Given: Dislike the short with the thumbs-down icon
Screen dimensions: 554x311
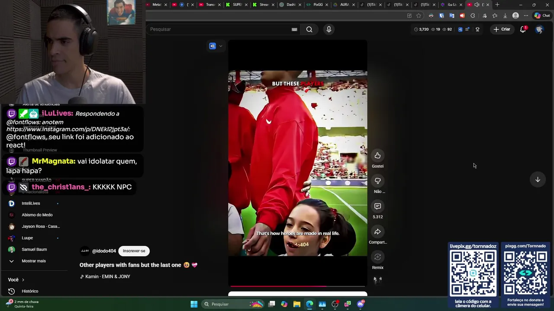Looking at the screenshot, I should 377,181.
